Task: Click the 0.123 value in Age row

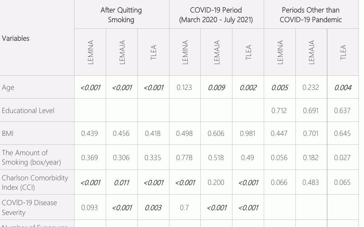Action: 184,87
